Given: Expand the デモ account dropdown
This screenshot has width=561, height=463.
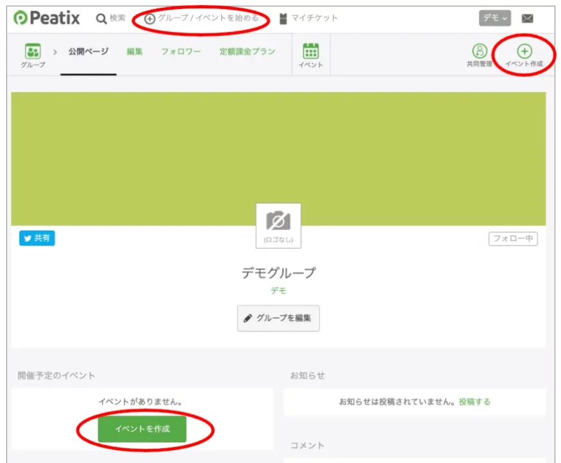Looking at the screenshot, I should coord(495,18).
